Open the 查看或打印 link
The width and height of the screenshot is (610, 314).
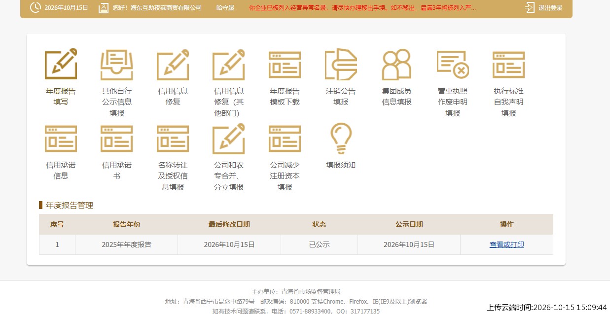tap(506, 244)
